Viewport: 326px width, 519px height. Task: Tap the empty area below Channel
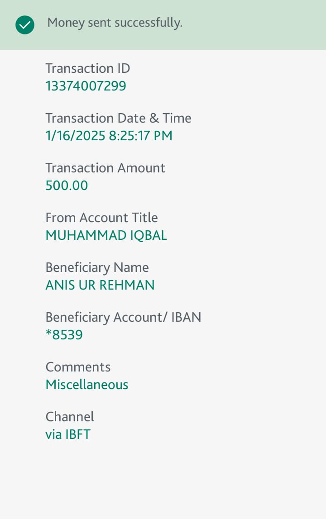tap(163, 480)
